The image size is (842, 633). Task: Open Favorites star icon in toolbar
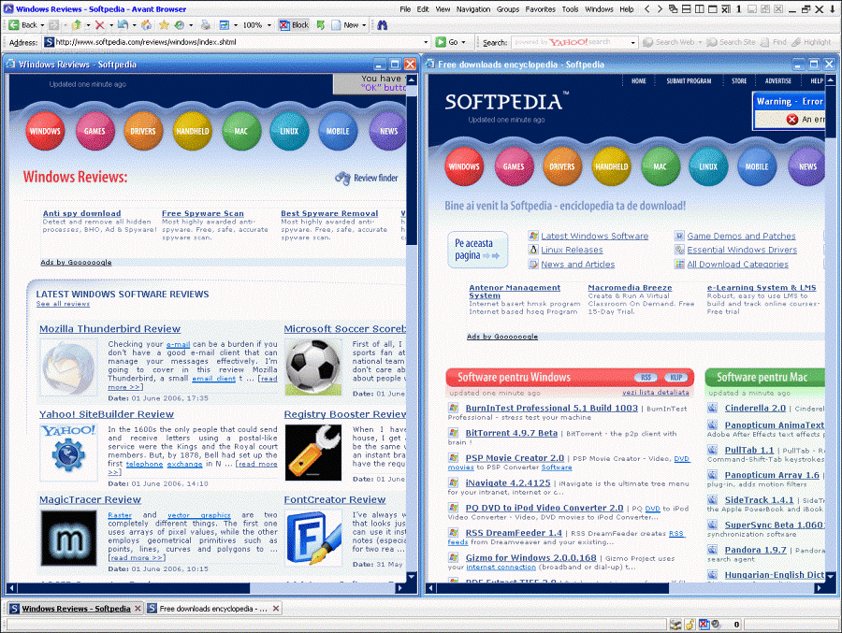(x=164, y=24)
